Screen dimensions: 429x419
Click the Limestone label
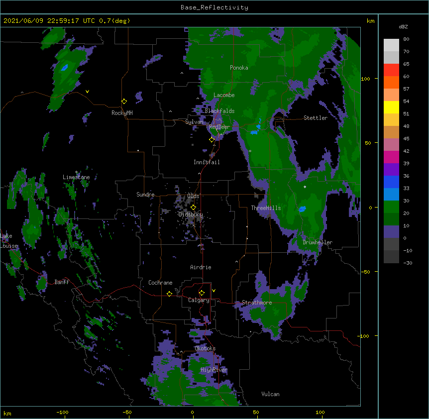(x=76, y=177)
